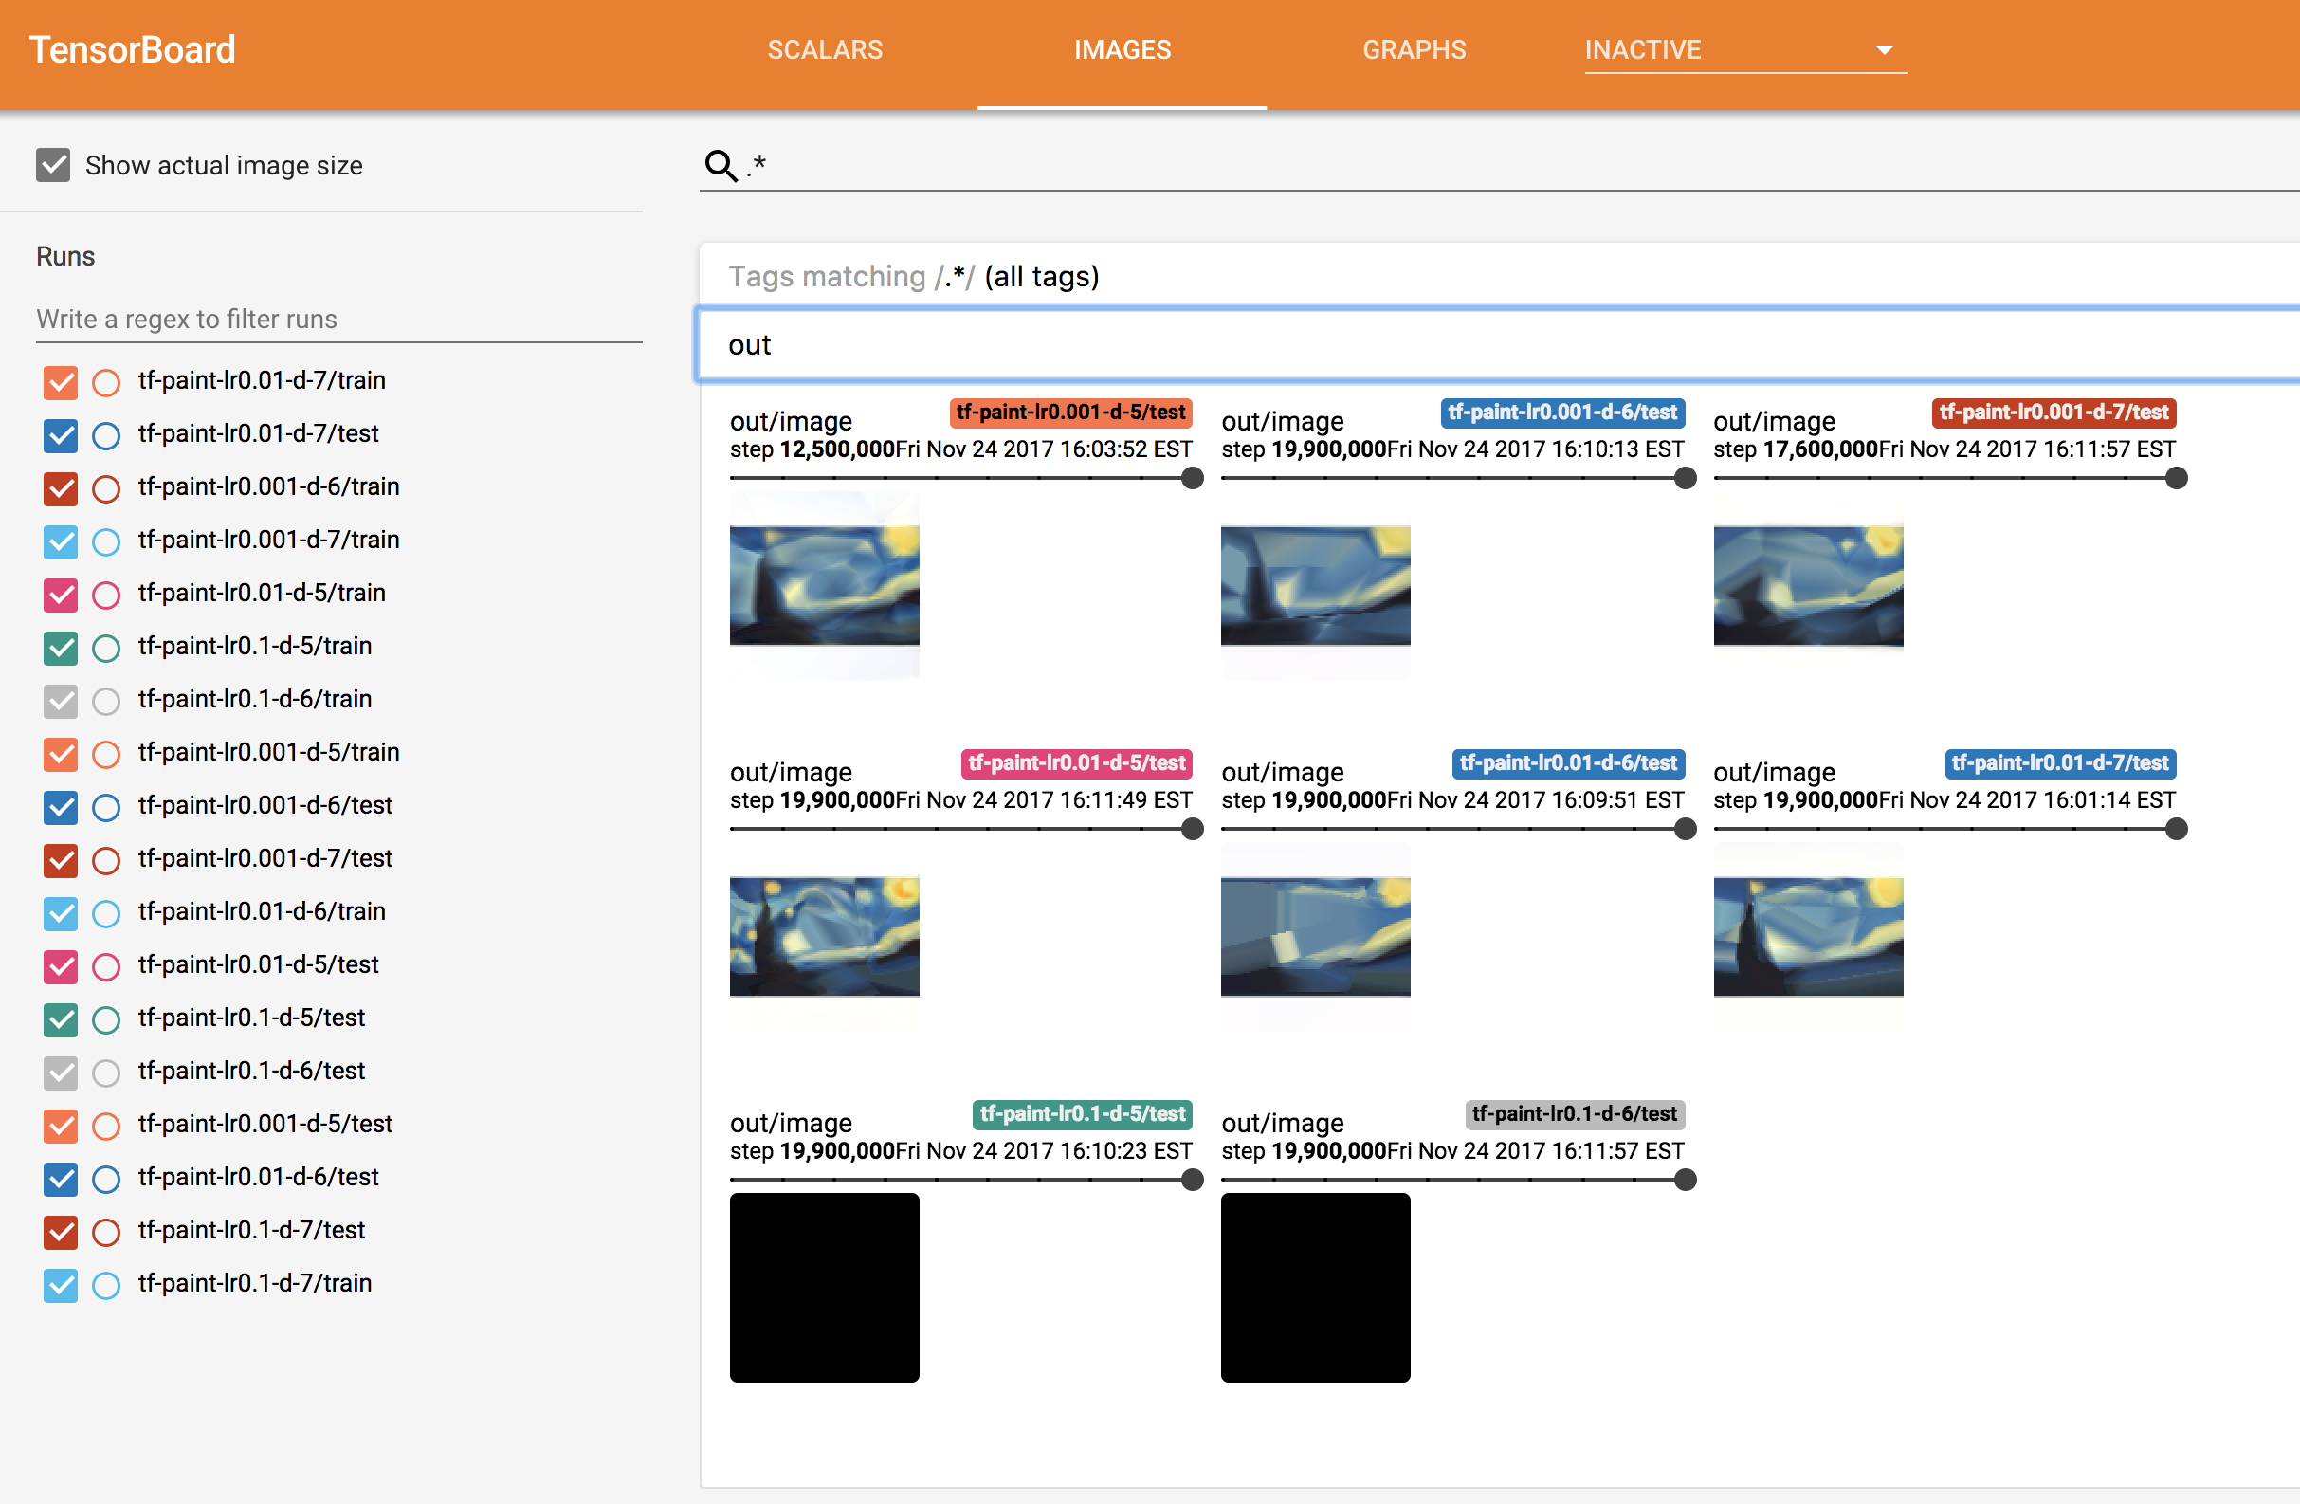Switch to the IMAGES tab
This screenshot has width=2300, height=1504.
point(1122,50)
